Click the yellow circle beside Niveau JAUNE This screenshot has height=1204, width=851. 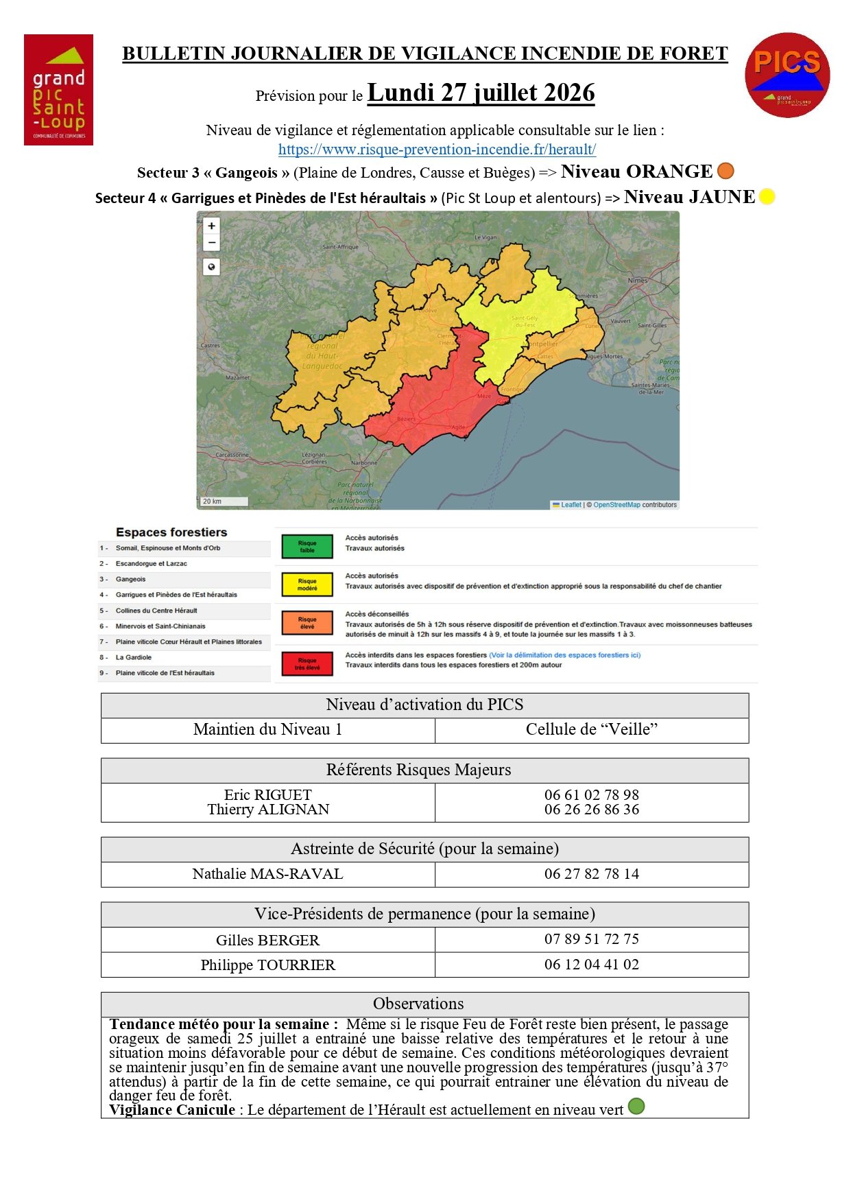tap(767, 197)
